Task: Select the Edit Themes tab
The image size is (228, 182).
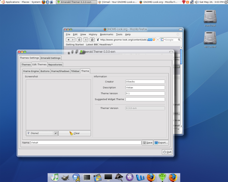Action: tap(39, 64)
